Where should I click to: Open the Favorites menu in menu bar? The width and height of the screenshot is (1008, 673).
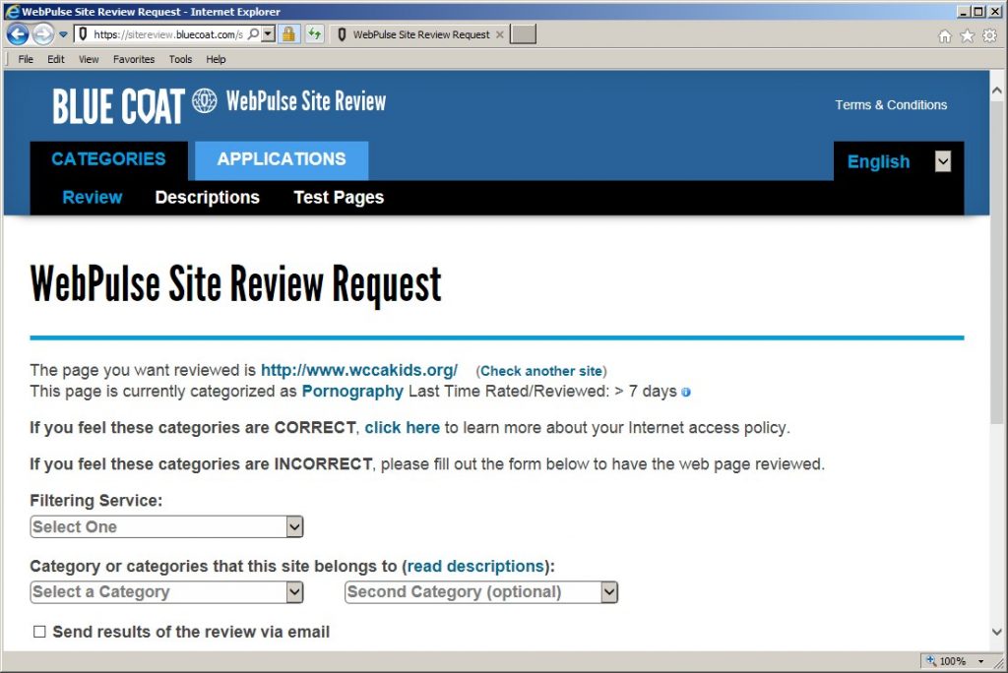click(133, 59)
